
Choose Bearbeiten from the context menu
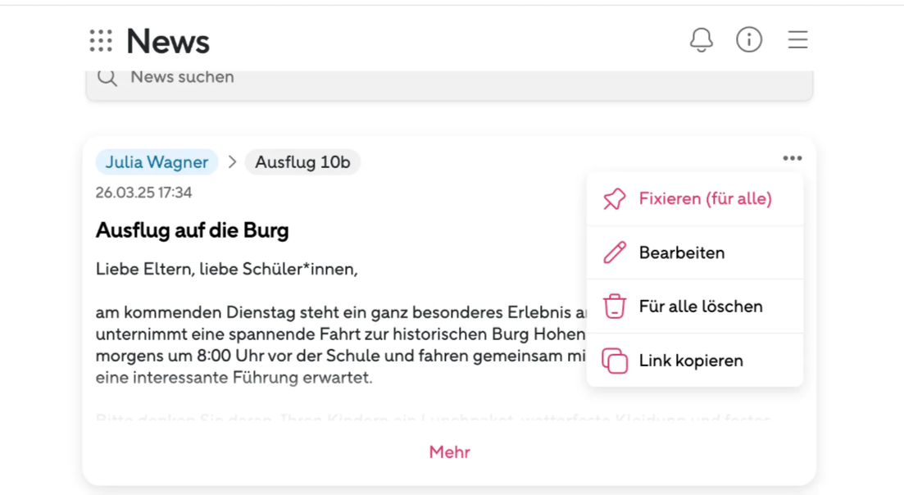[695, 252]
